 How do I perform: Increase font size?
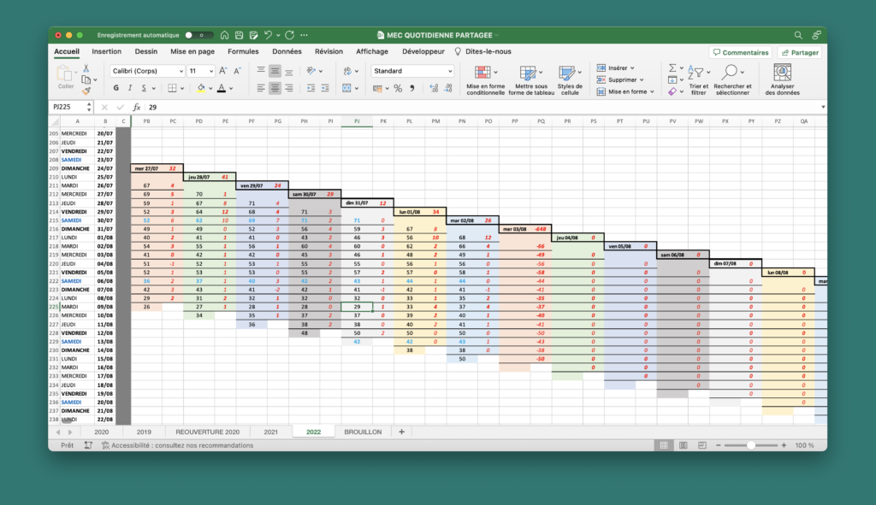[223, 71]
